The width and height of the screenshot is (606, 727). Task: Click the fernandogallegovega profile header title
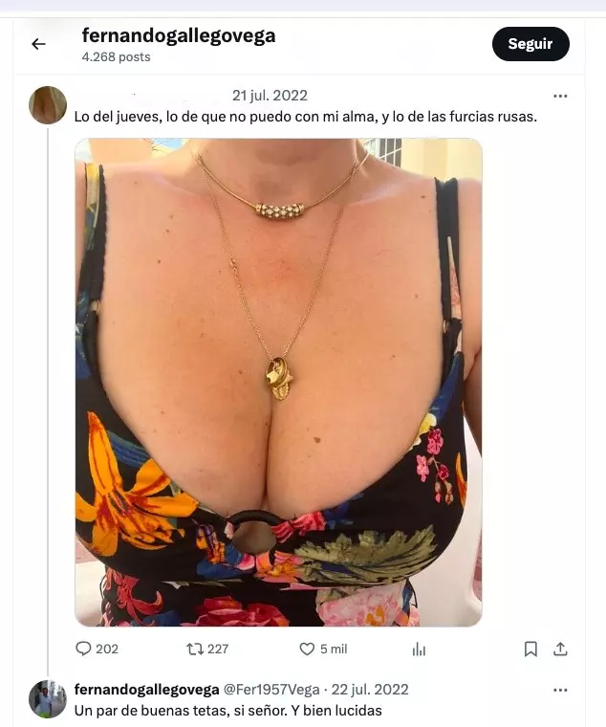point(179,35)
